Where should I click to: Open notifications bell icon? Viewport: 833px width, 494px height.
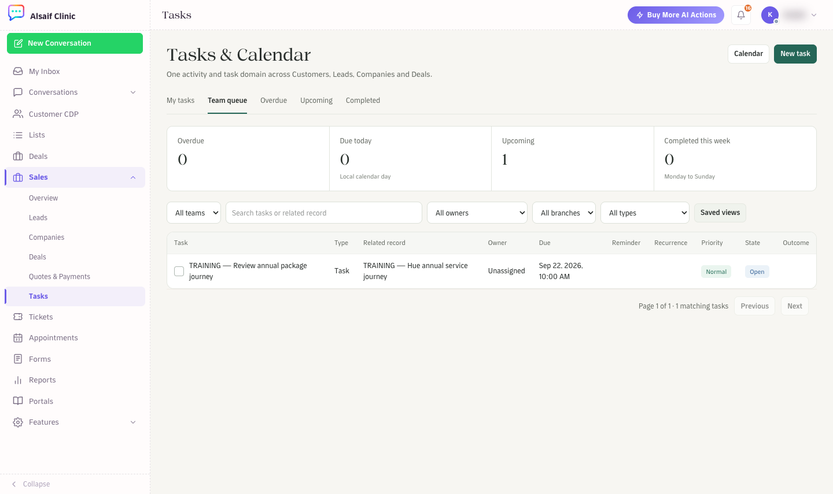click(741, 15)
